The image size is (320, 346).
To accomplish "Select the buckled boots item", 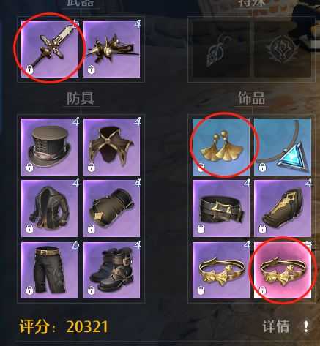I will point(112,270).
